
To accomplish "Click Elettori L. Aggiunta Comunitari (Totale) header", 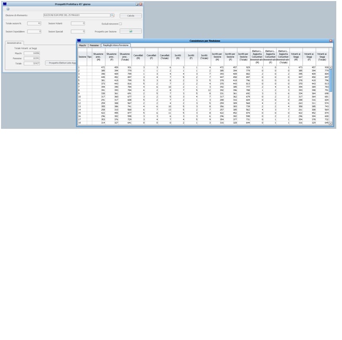I will [283, 57].
